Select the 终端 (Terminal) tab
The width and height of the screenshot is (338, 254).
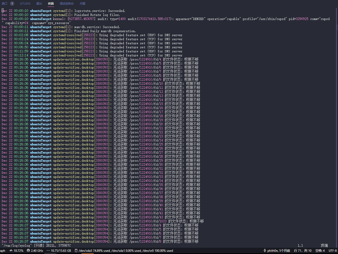(51, 4)
